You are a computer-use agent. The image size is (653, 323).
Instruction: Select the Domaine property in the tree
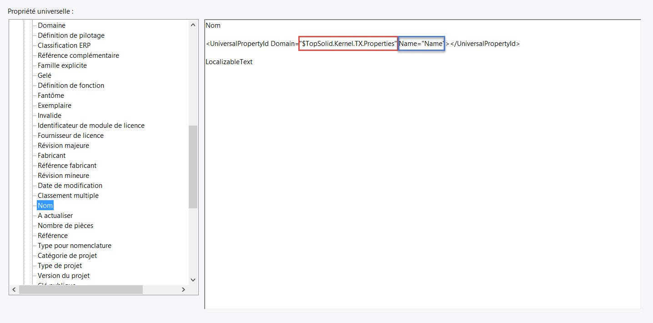pos(51,25)
